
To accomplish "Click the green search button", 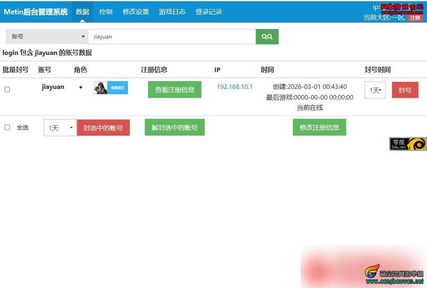I will pyautogui.click(x=267, y=36).
